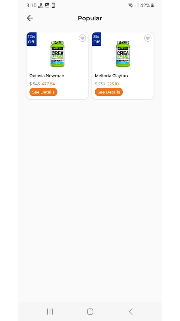Image resolution: width=180 pixels, height=321 pixels.
Task: Tap the 477.84 discounted price
Action: point(48,84)
